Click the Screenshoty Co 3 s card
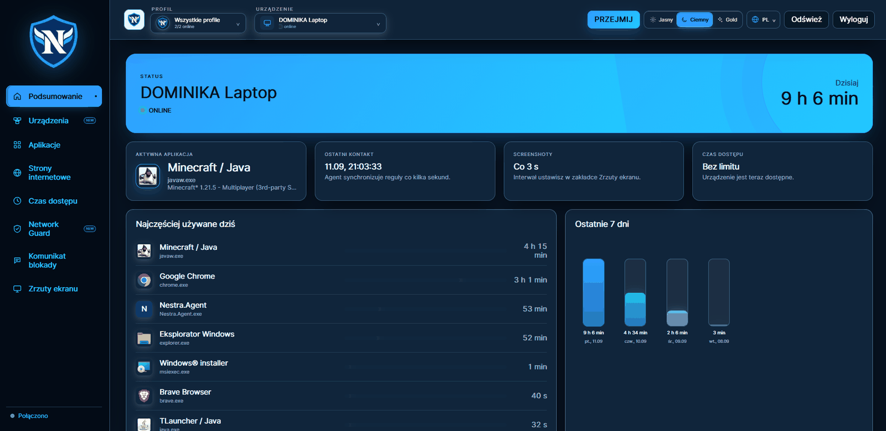Image resolution: width=886 pixels, height=431 pixels. 594,171
